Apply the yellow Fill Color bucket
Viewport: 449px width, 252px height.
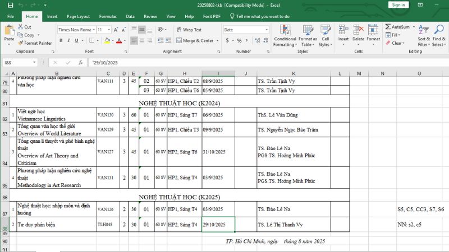tap(105, 40)
